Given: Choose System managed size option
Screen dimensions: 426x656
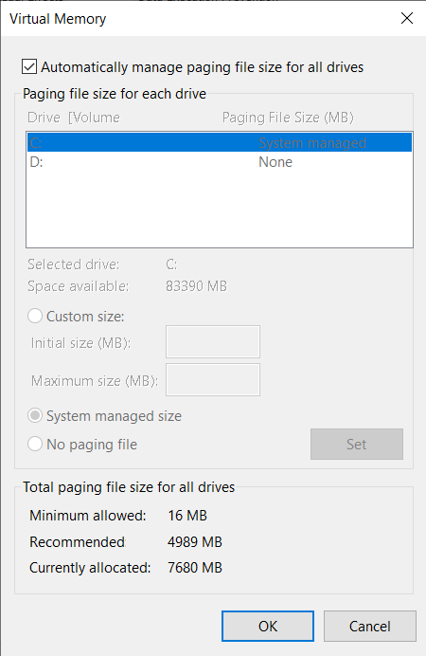Looking at the screenshot, I should point(35,416).
